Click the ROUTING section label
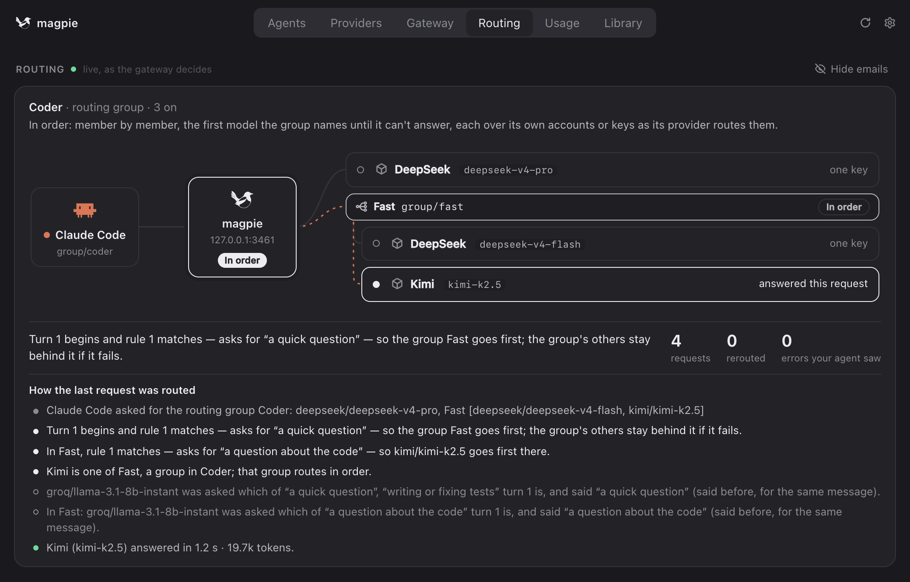Screen dimensions: 910x582 40,69
